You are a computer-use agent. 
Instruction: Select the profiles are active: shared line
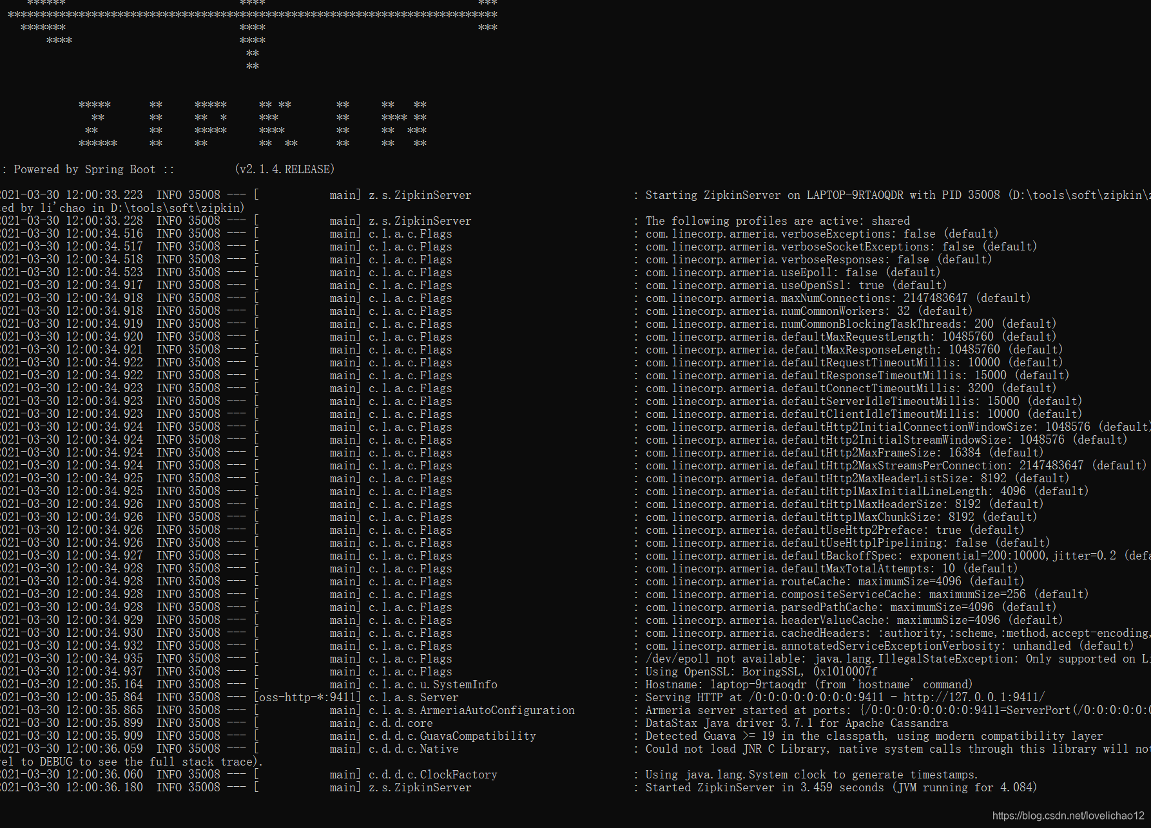click(777, 220)
